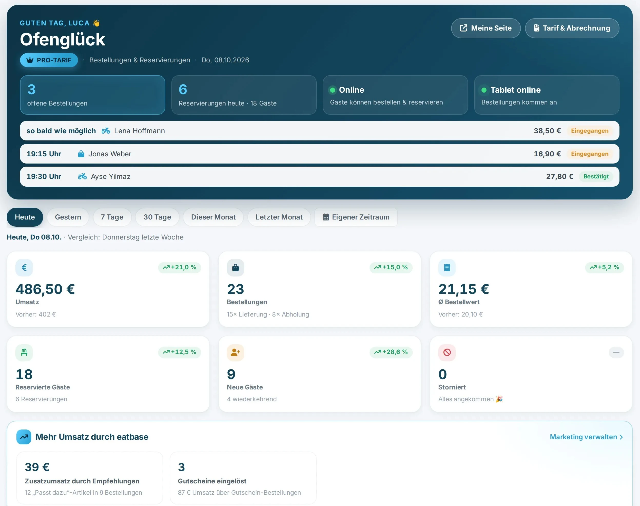
Task: Click the neutral dash badge on Storniert
Action: 616,352
